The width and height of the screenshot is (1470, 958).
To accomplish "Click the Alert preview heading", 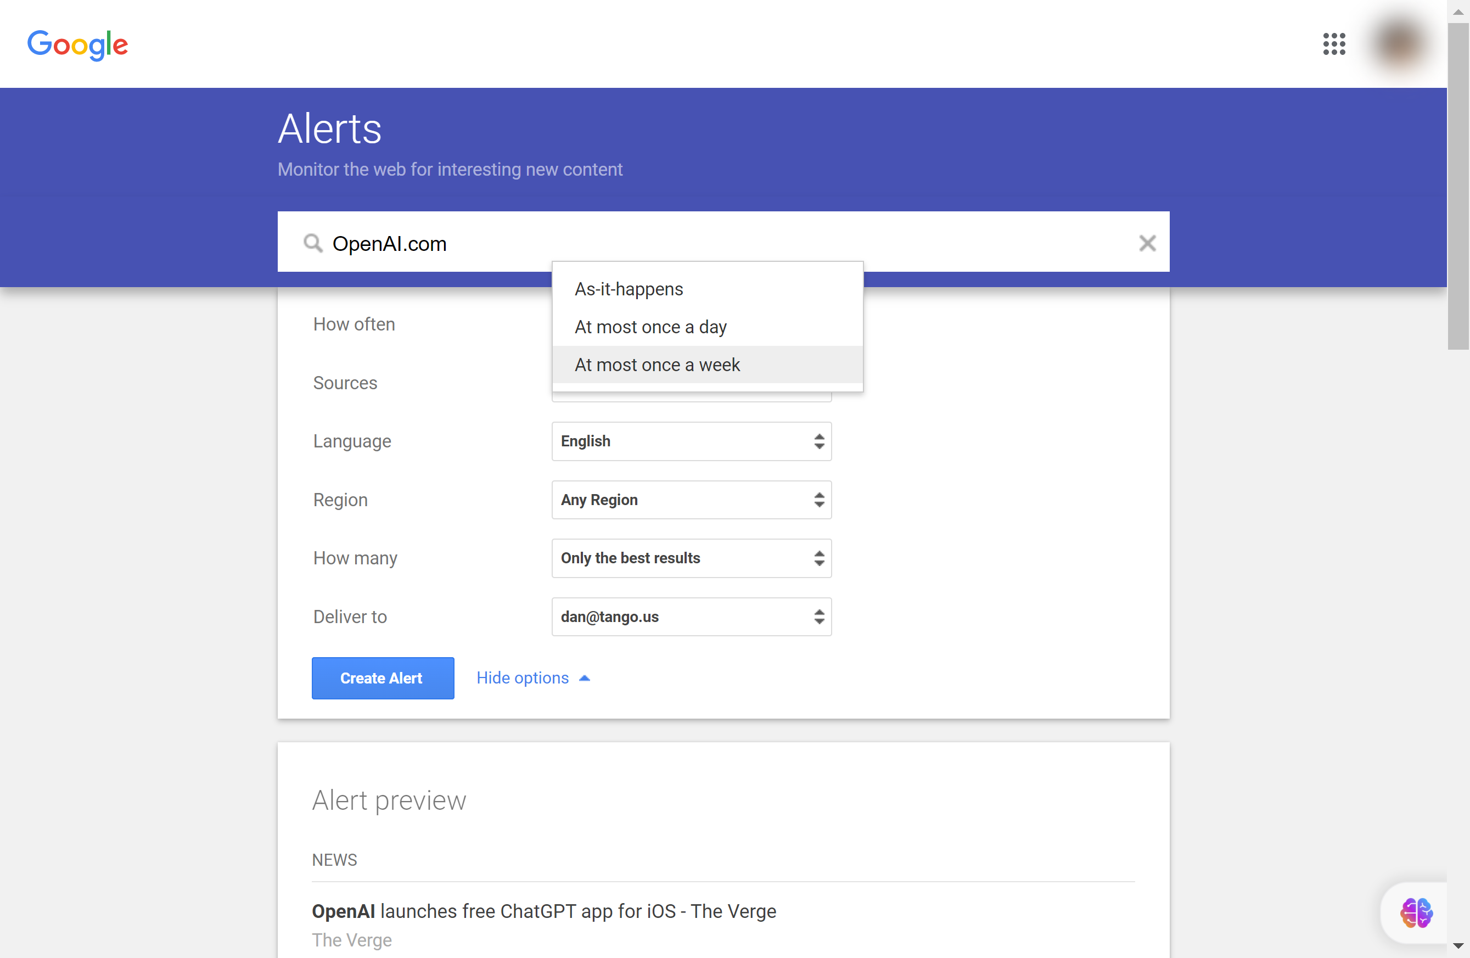I will (x=389, y=800).
